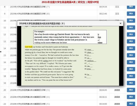
Task: Select title 2018年大学生英语竞赛A类决赛真题及详解（4）
Action: (30, 97)
